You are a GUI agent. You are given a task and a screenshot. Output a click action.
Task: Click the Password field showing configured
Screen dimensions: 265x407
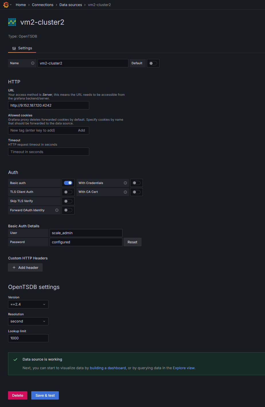86,242
